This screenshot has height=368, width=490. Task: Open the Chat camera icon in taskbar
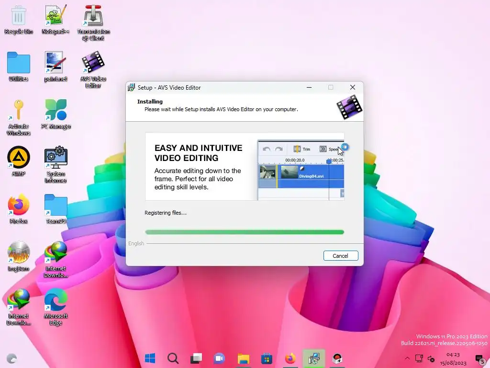(219, 358)
